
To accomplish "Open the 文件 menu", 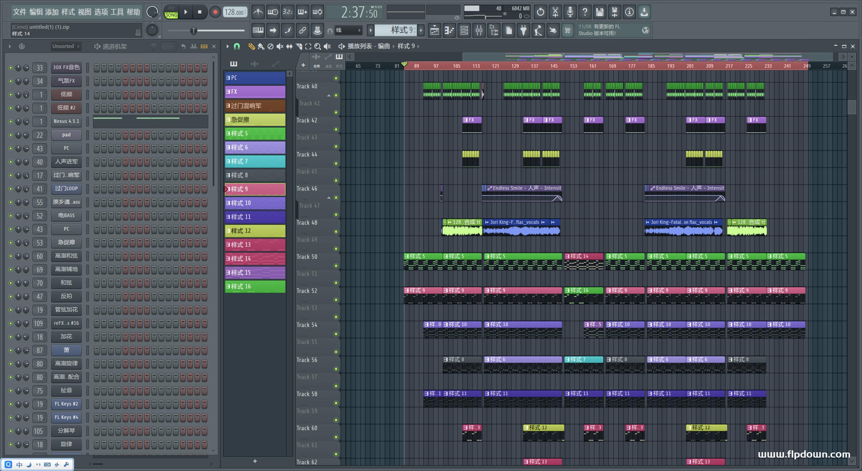I will [x=20, y=12].
